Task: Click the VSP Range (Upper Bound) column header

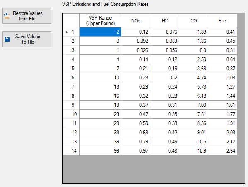Action: pos(100,20)
